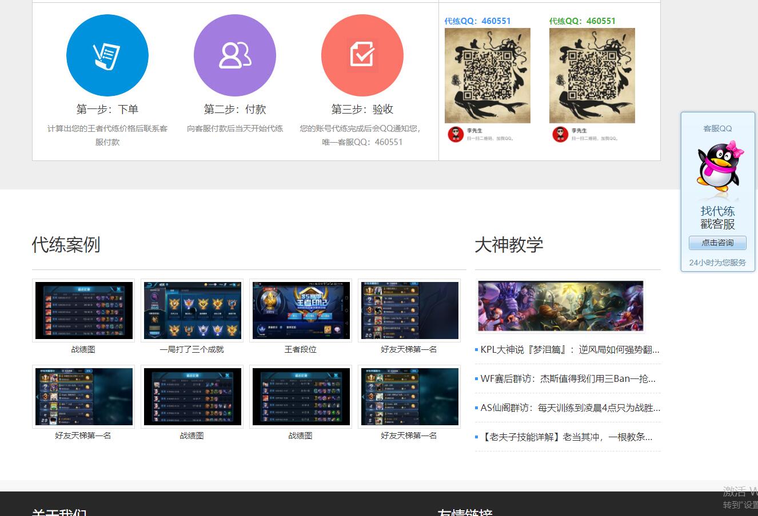Click 李先生's avatar under the right QR code

click(559, 134)
